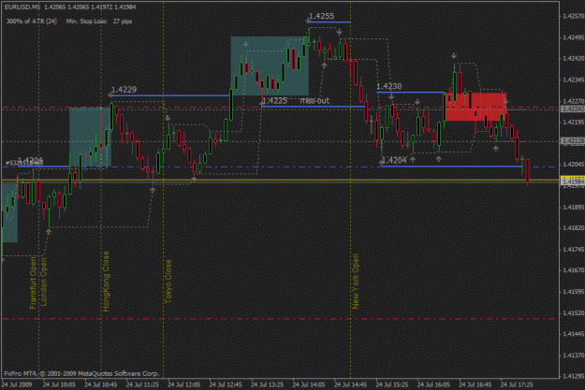This screenshot has height=390, width=585.
Task: Click the 1.41445 price scale value
Action: coord(574,334)
